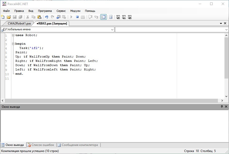
Task: Undo the last edit
Action: (x=47, y=17)
